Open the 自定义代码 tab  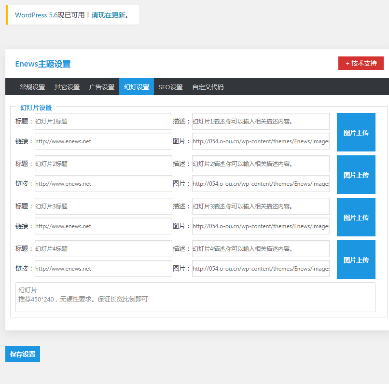[x=208, y=87]
